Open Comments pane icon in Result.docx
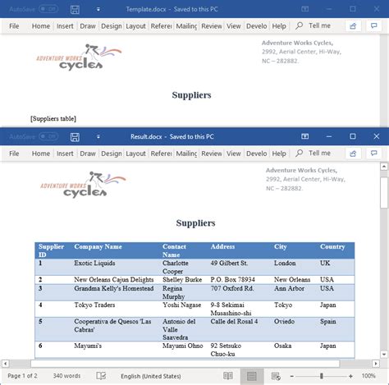Screen dimensions: 389x385 tap(374, 154)
